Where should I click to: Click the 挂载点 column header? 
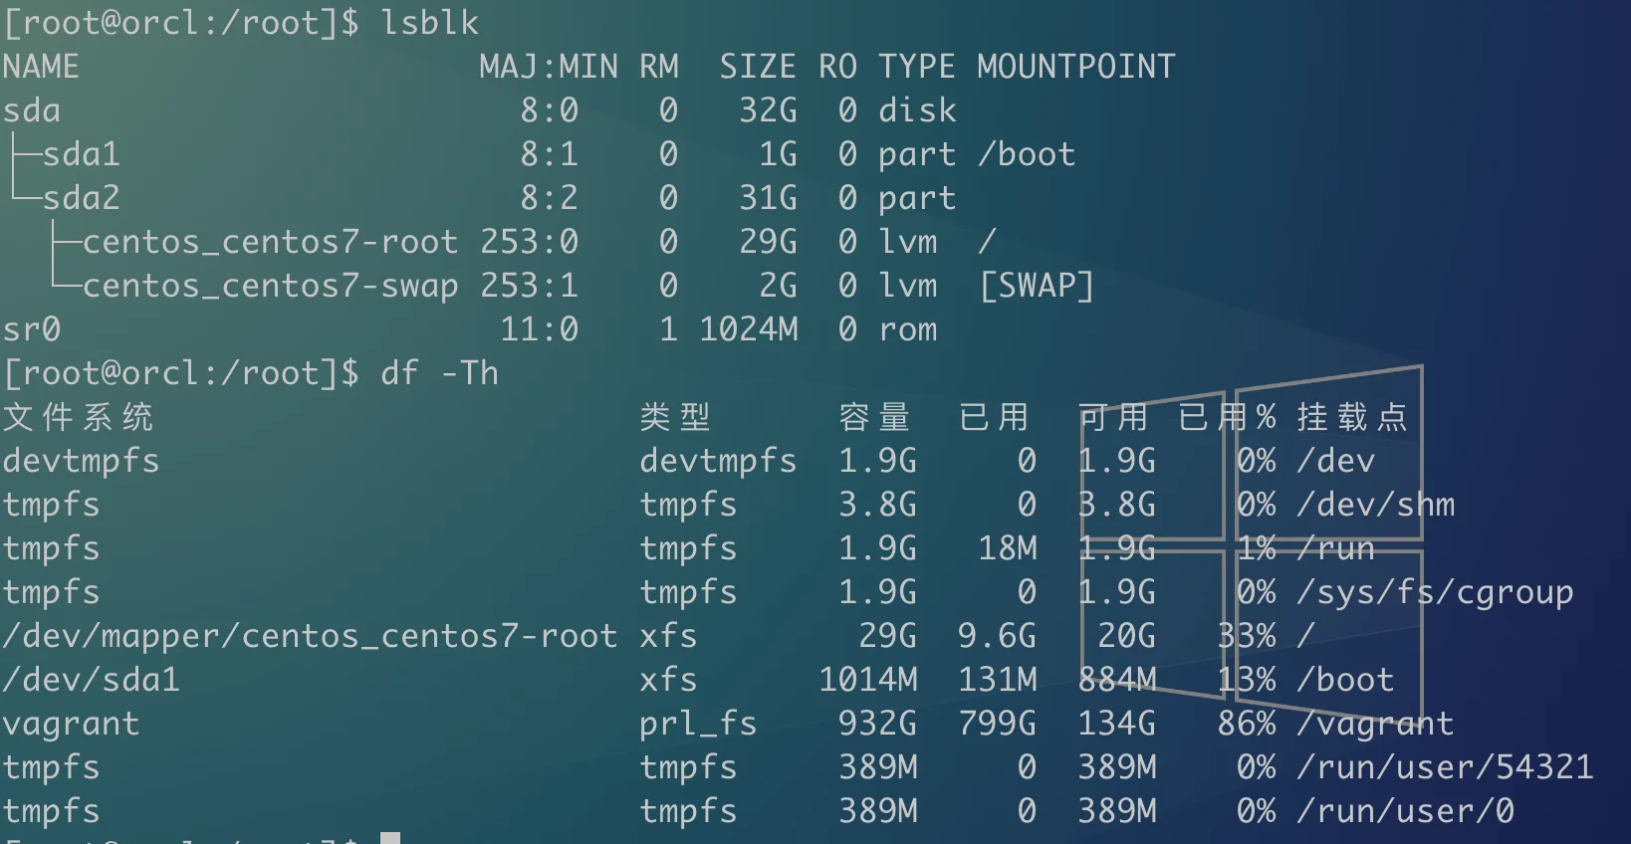(x=1353, y=417)
